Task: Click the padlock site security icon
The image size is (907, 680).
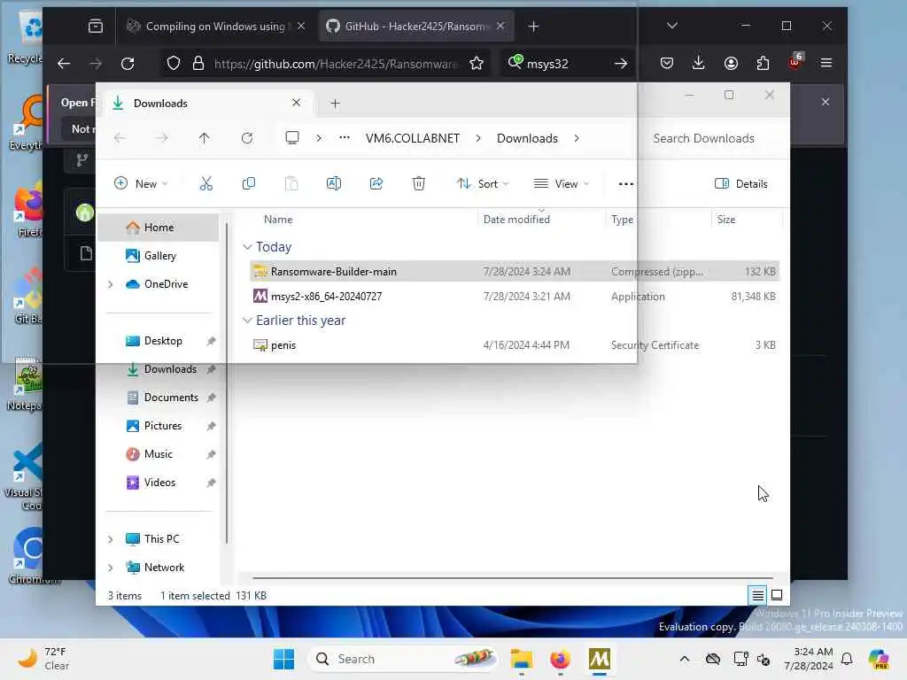Action: 198,64
